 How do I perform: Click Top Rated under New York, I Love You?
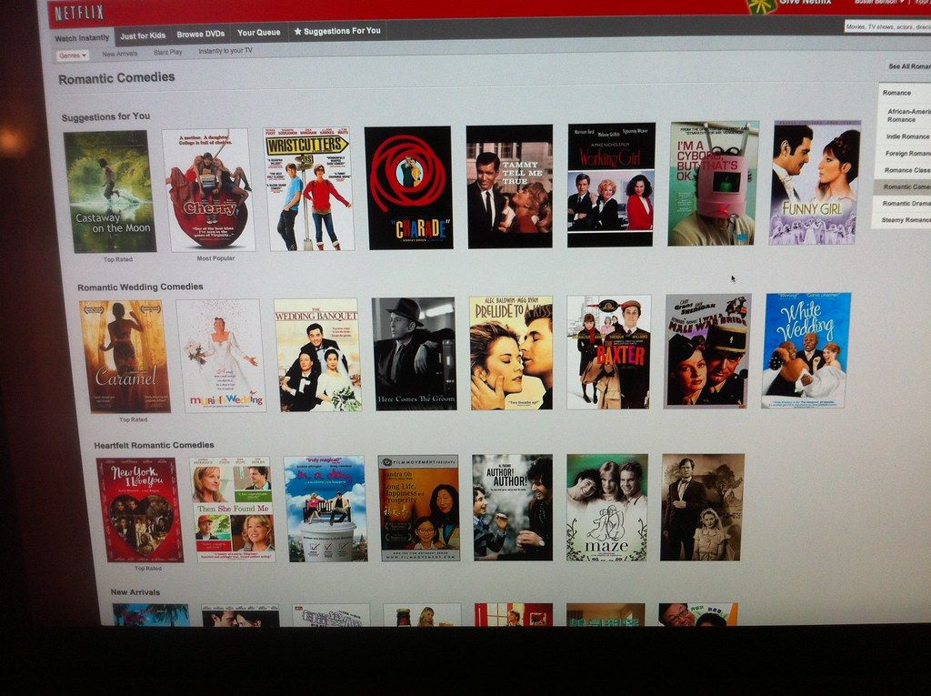click(x=148, y=569)
